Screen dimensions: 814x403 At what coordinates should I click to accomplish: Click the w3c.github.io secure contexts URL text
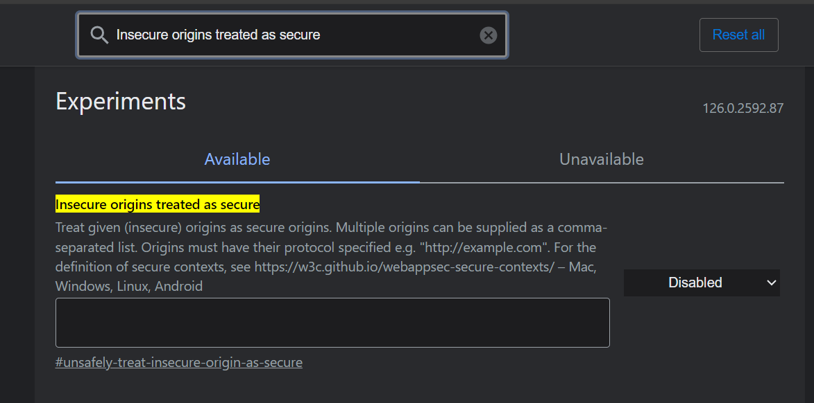[405, 267]
